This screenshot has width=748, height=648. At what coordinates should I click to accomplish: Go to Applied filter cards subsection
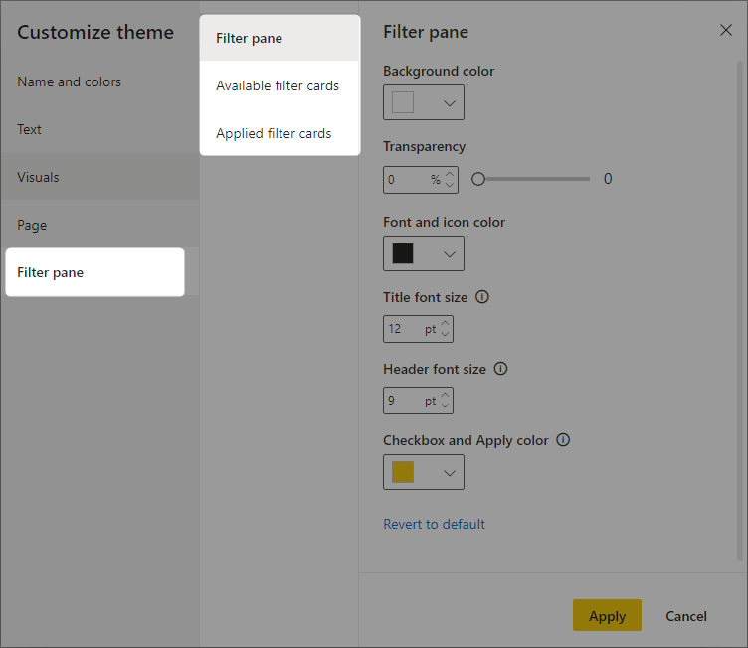(274, 133)
